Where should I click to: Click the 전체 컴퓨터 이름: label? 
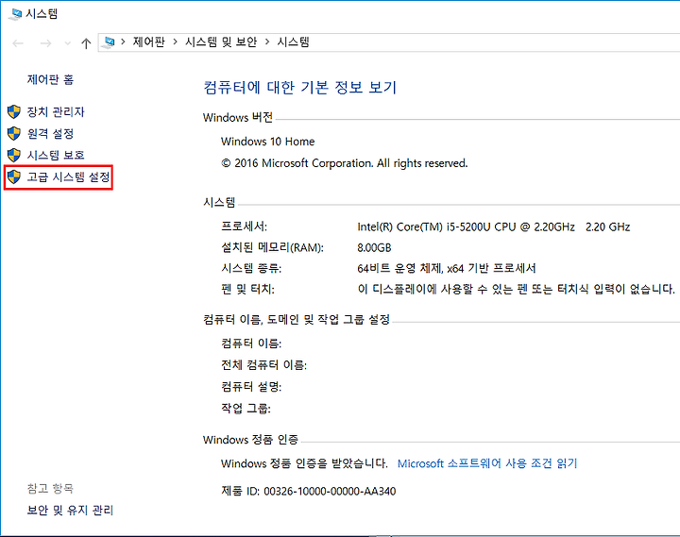click(x=263, y=365)
